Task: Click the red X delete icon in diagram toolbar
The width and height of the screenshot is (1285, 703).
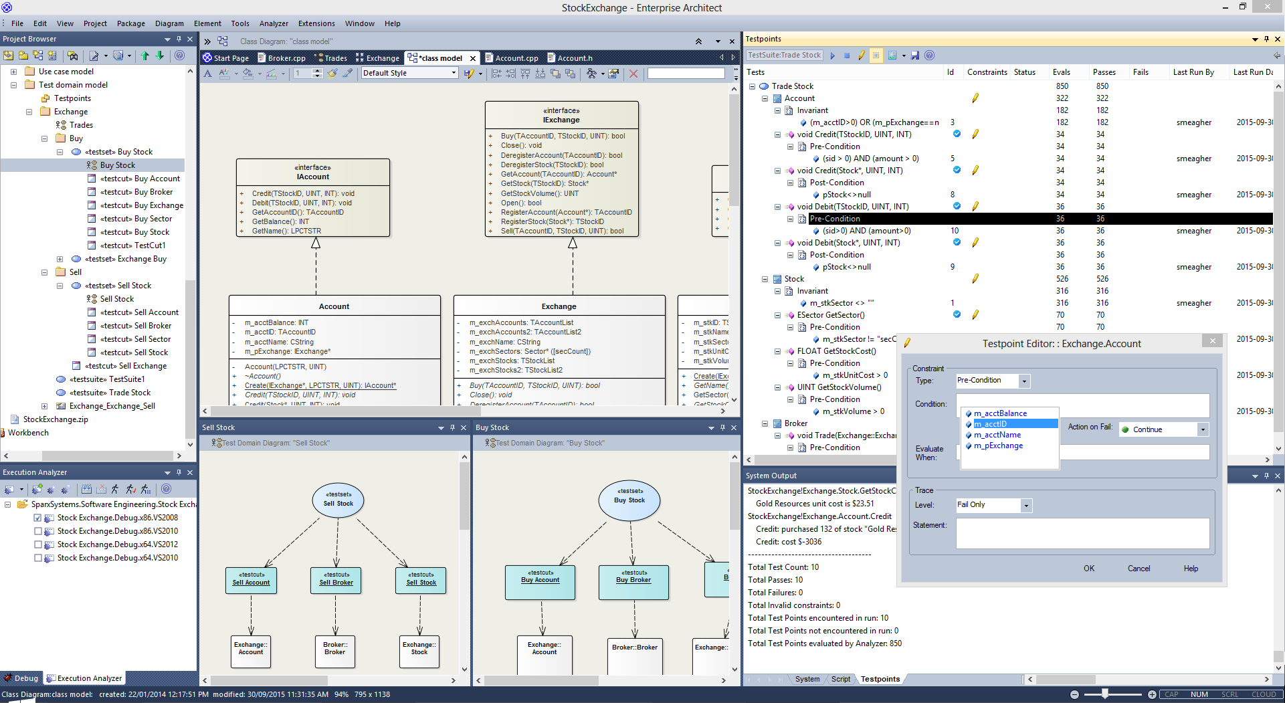Action: [x=633, y=74]
